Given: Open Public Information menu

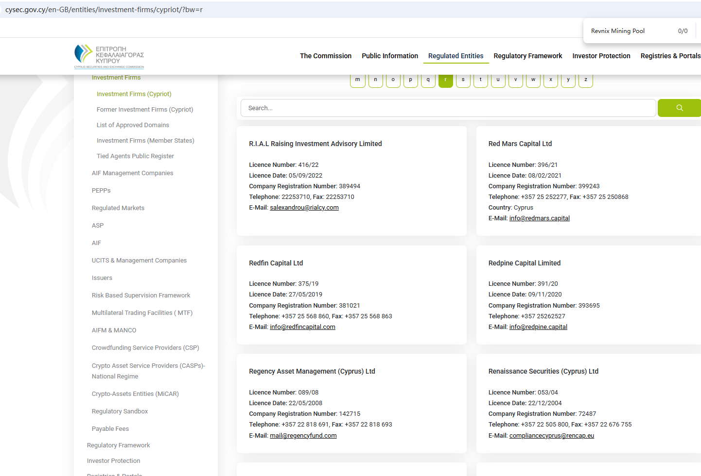Looking at the screenshot, I should pyautogui.click(x=389, y=56).
